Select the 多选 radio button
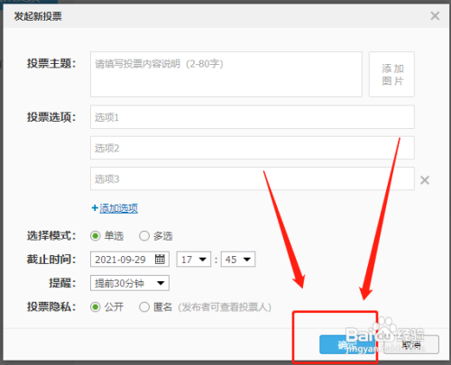This screenshot has width=451, height=365. 144,236
